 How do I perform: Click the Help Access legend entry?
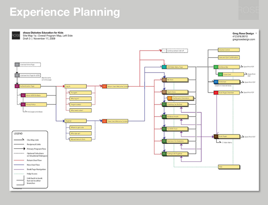coord(32,174)
